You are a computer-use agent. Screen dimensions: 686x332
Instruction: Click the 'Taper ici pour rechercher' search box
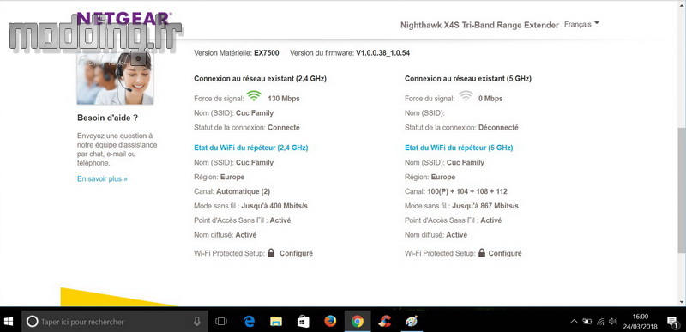[114, 322]
